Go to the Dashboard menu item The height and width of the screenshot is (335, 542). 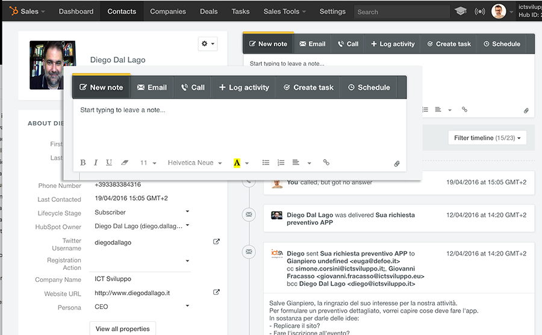click(76, 11)
